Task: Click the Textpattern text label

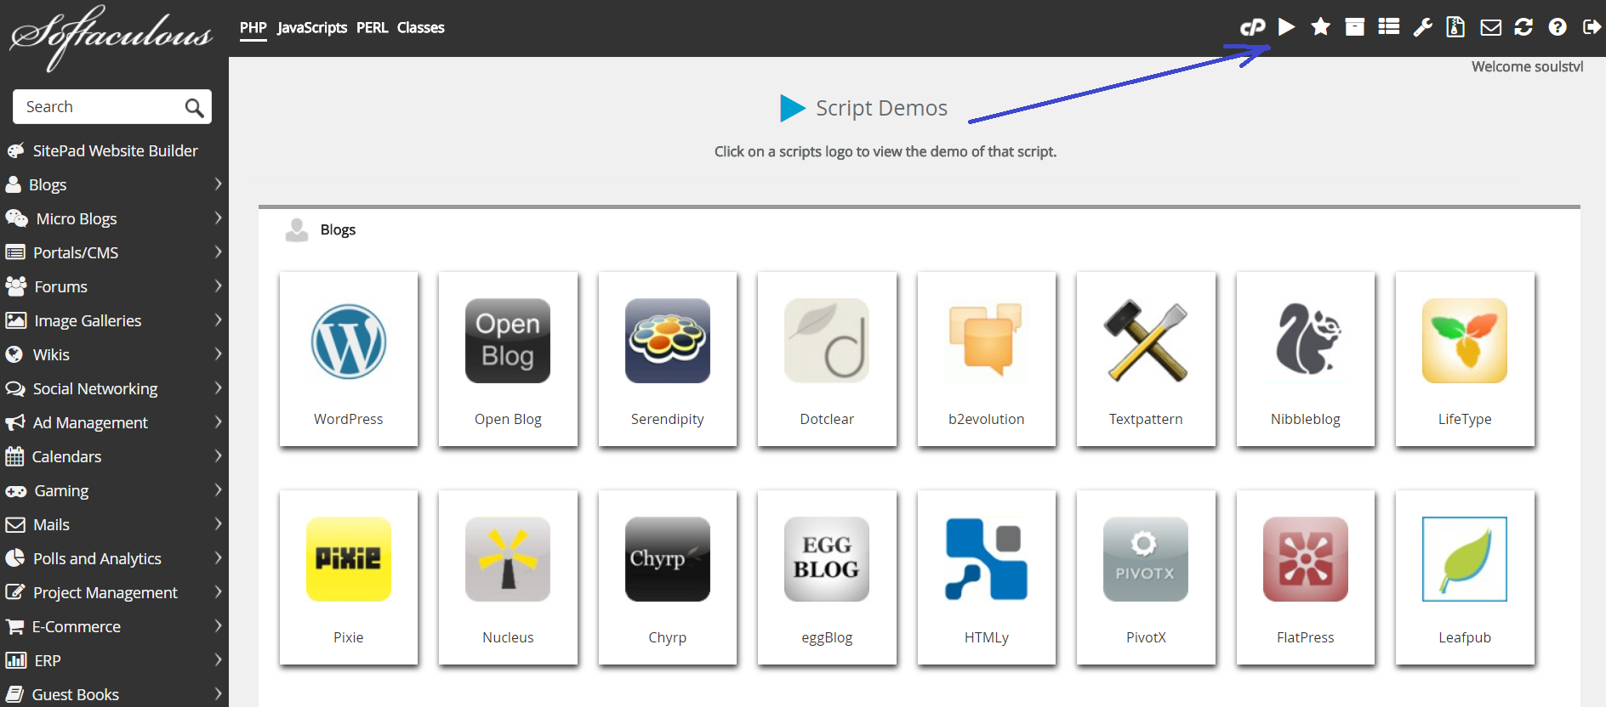Action: tap(1146, 419)
